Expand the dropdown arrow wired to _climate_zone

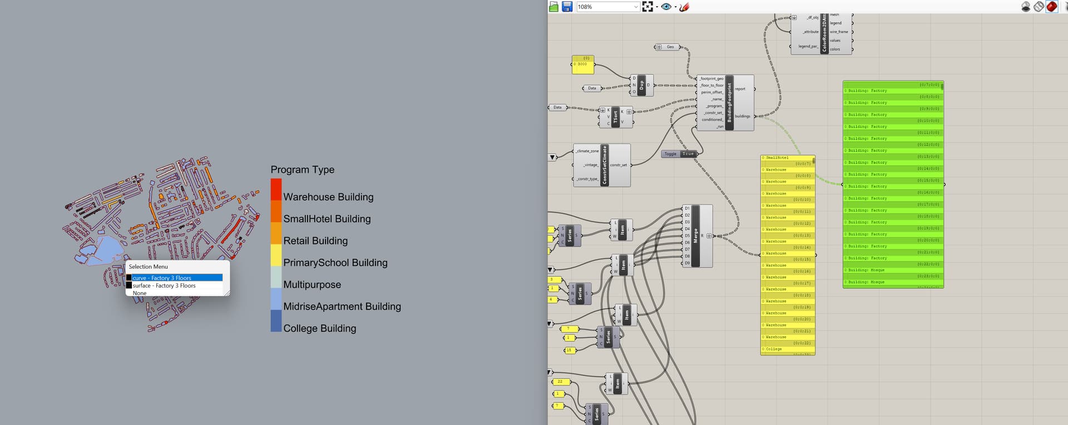click(552, 157)
